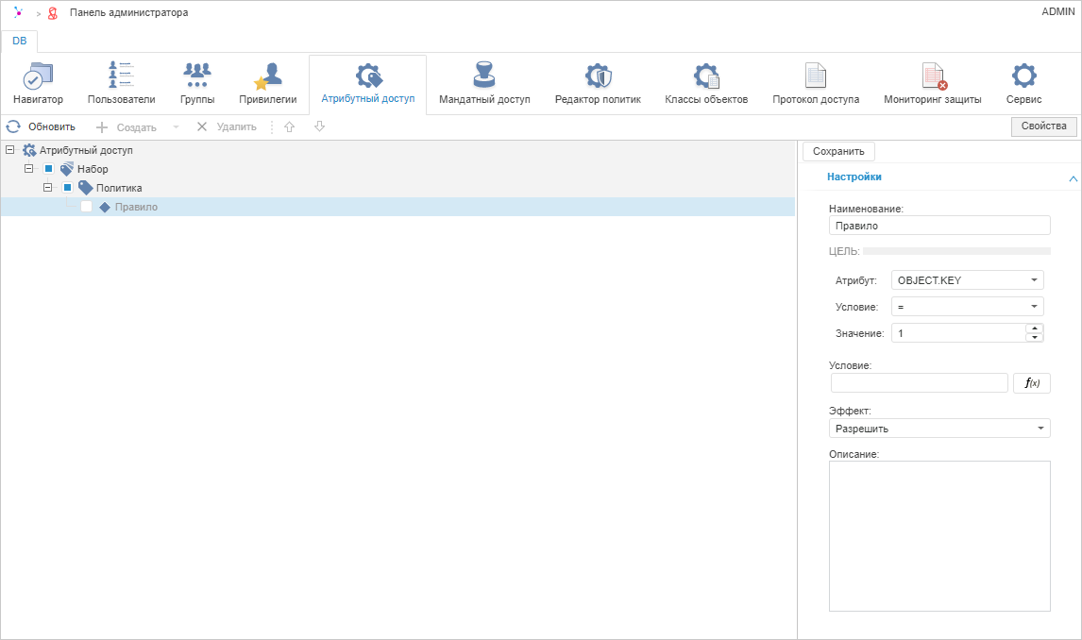Open the Атрибут dropdown OBJECT.KEY
Image resolution: width=1082 pixels, height=640 pixels.
point(967,280)
